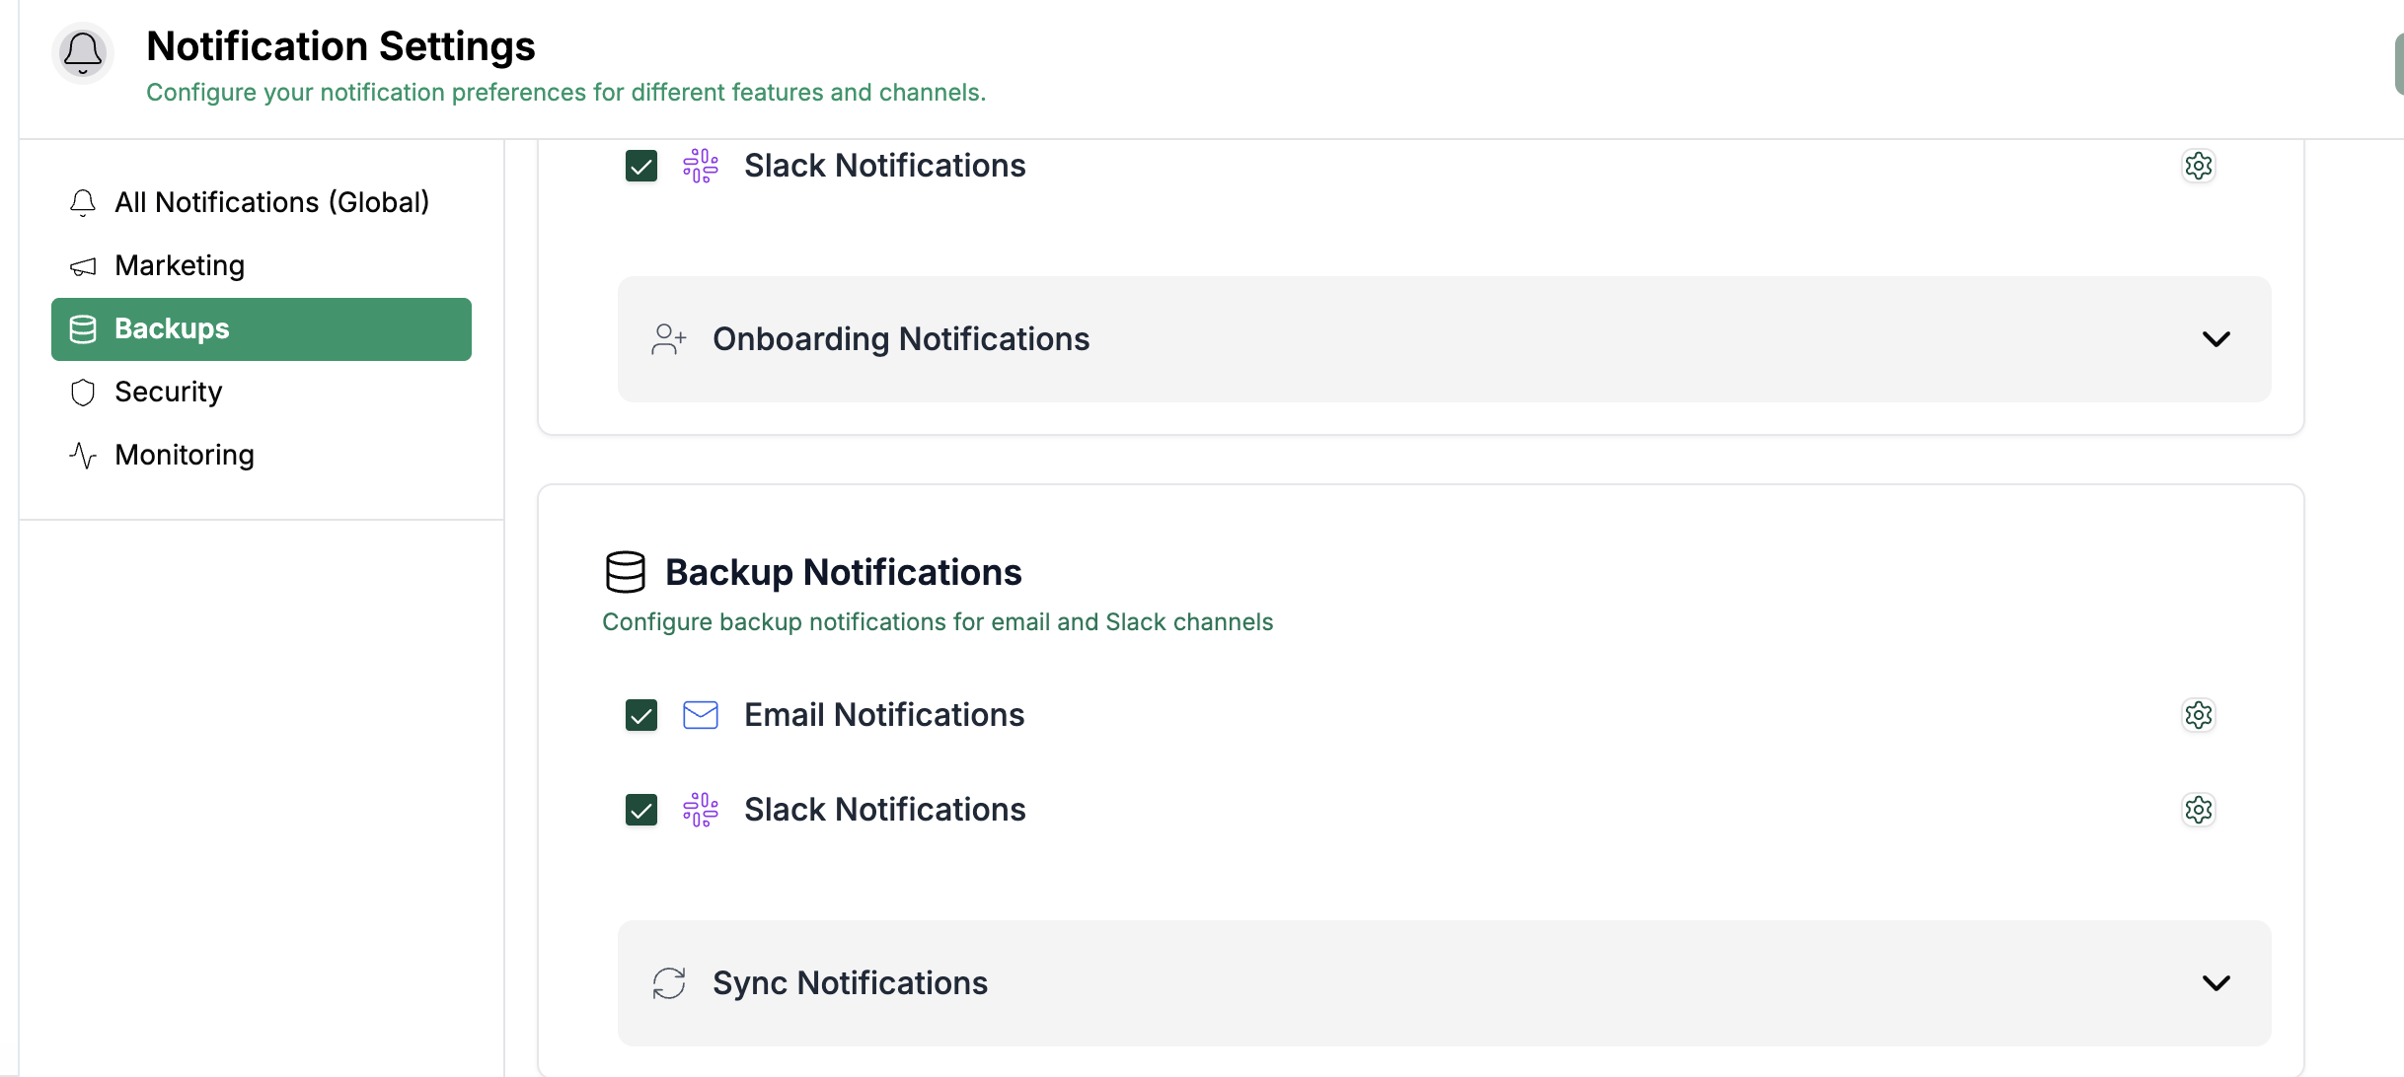Uncheck backup Slack Notifications checkbox

(x=641, y=810)
